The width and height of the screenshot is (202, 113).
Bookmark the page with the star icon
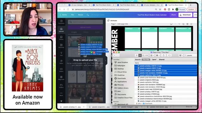pos(160,9)
